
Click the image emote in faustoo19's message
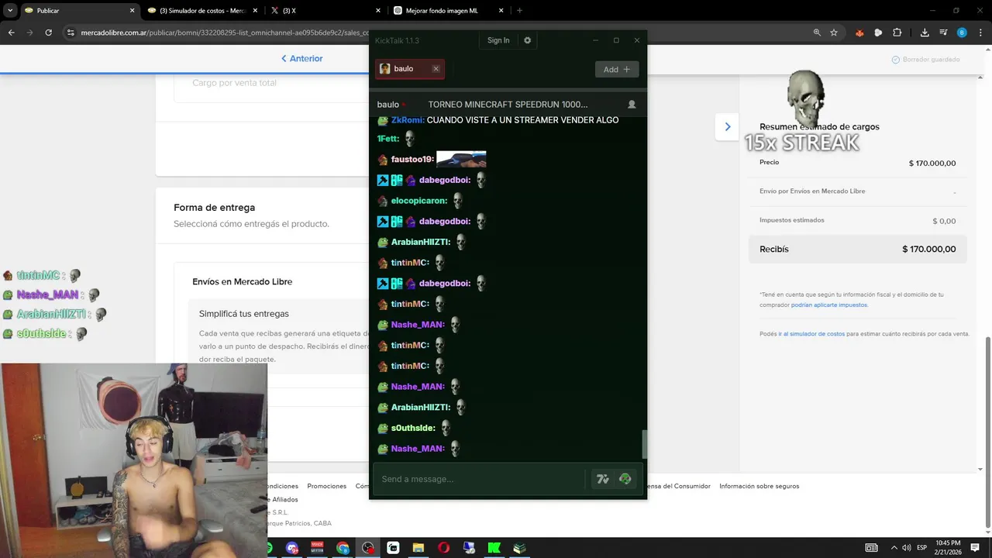click(x=461, y=160)
